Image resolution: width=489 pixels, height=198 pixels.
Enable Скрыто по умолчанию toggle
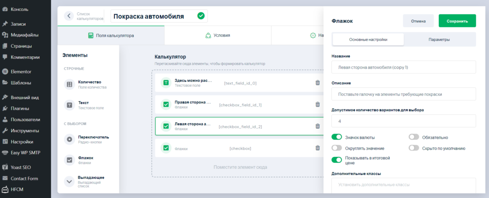[414, 148]
